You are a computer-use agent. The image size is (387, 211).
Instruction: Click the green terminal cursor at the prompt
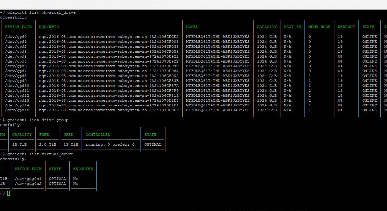tap(9, 193)
